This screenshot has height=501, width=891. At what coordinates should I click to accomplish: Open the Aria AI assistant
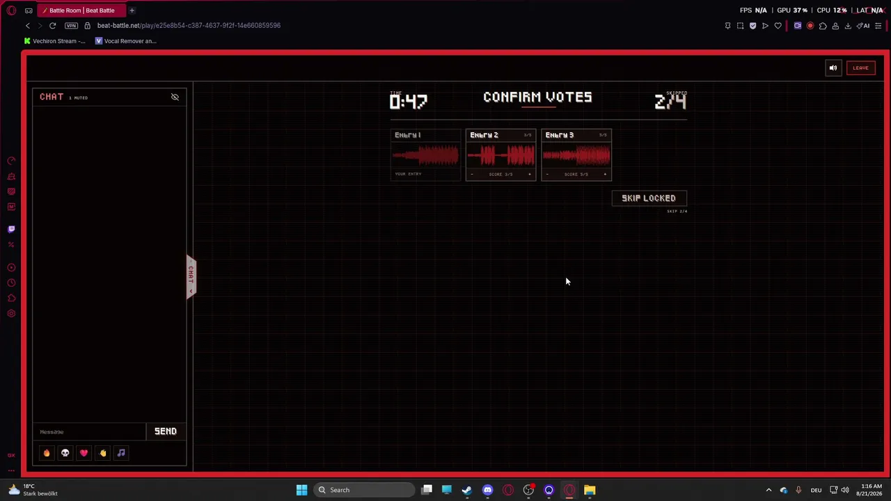[x=864, y=26]
